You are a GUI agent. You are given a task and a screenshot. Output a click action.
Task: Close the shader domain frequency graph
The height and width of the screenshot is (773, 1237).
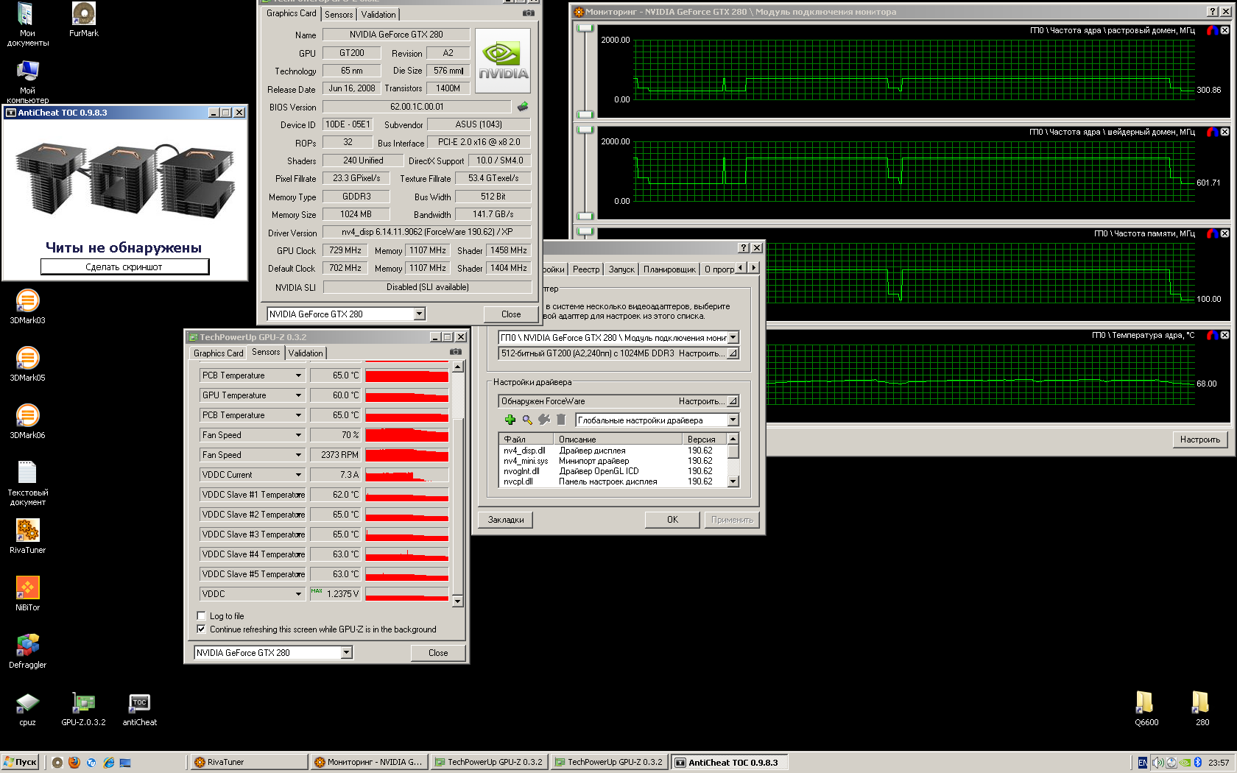[x=1224, y=132]
